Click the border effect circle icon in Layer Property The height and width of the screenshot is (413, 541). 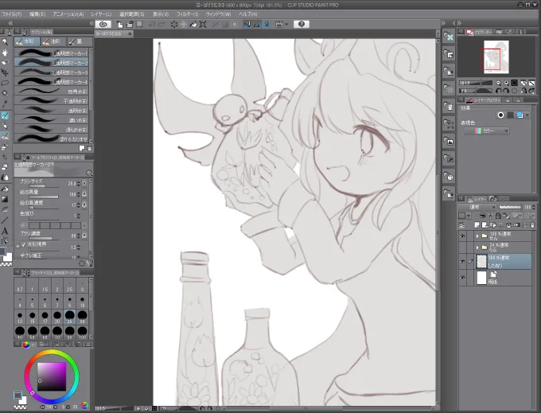coord(500,115)
